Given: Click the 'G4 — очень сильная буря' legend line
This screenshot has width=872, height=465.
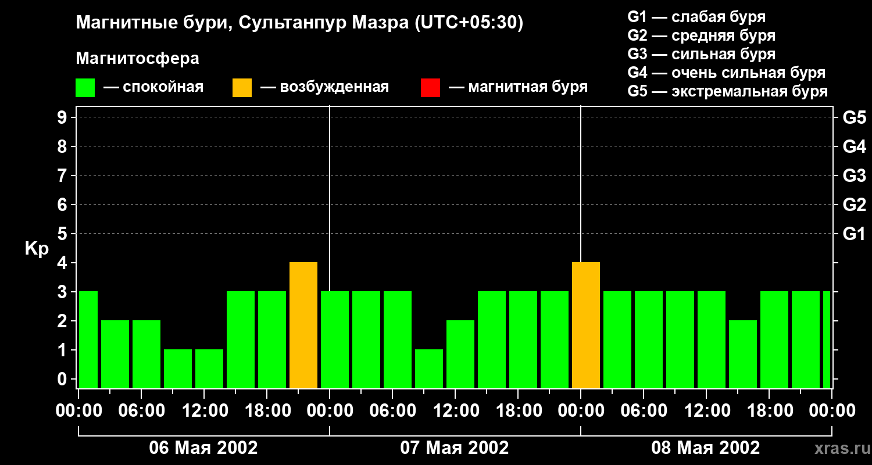Looking at the screenshot, I should click(727, 73).
